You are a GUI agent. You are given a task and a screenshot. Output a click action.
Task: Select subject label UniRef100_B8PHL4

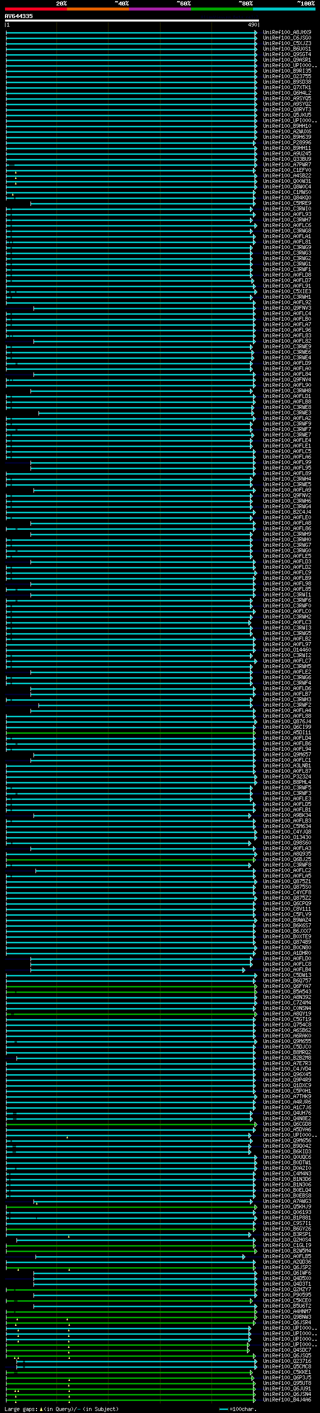(x=287, y=782)
